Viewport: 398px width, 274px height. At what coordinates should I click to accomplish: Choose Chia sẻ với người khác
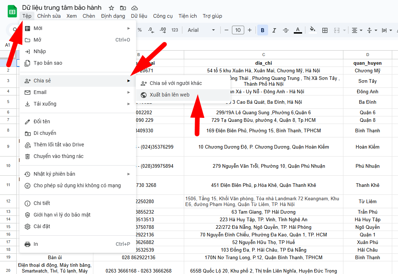pyautogui.click(x=175, y=83)
